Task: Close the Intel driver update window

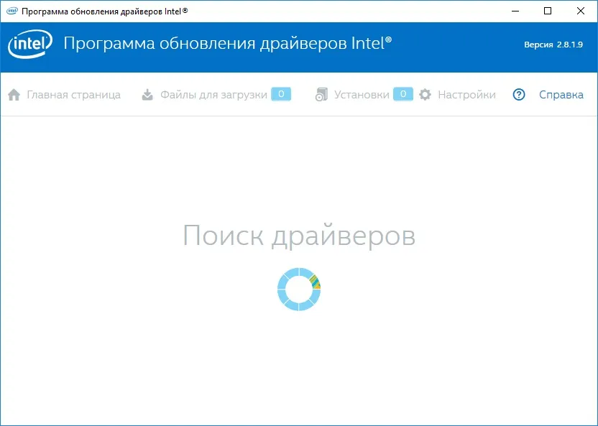Action: [581, 11]
